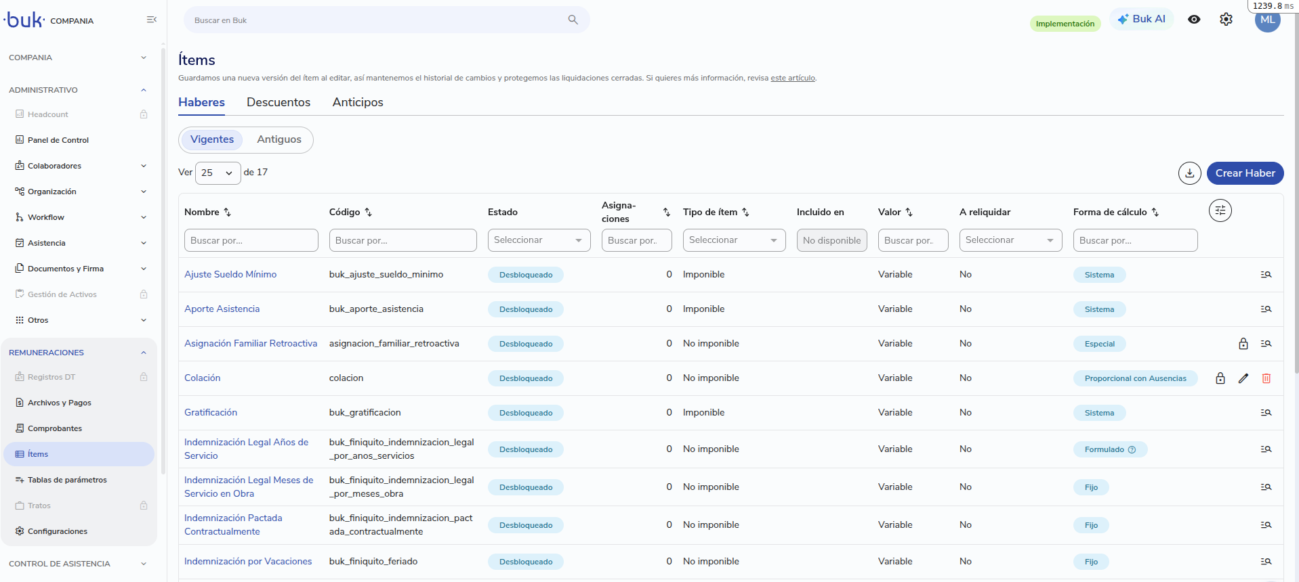The image size is (1299, 582).
Task: Toggle the eye visibility icon in header
Action: 1194,20
